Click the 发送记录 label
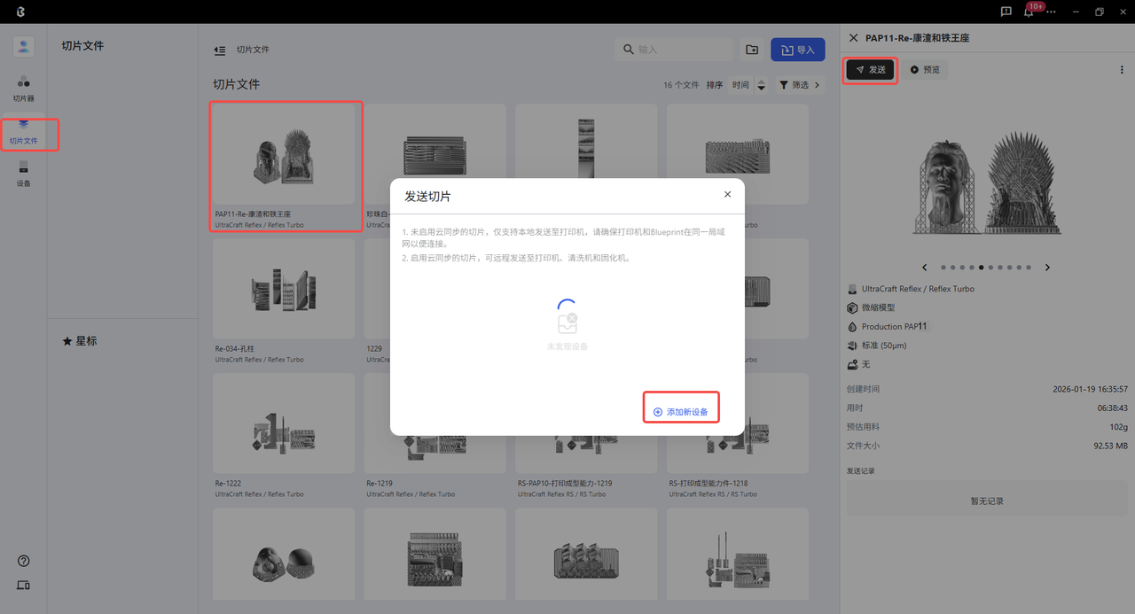The width and height of the screenshot is (1135, 614). click(861, 471)
